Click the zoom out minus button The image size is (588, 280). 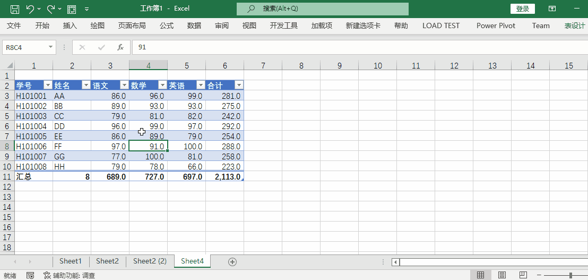click(540, 276)
